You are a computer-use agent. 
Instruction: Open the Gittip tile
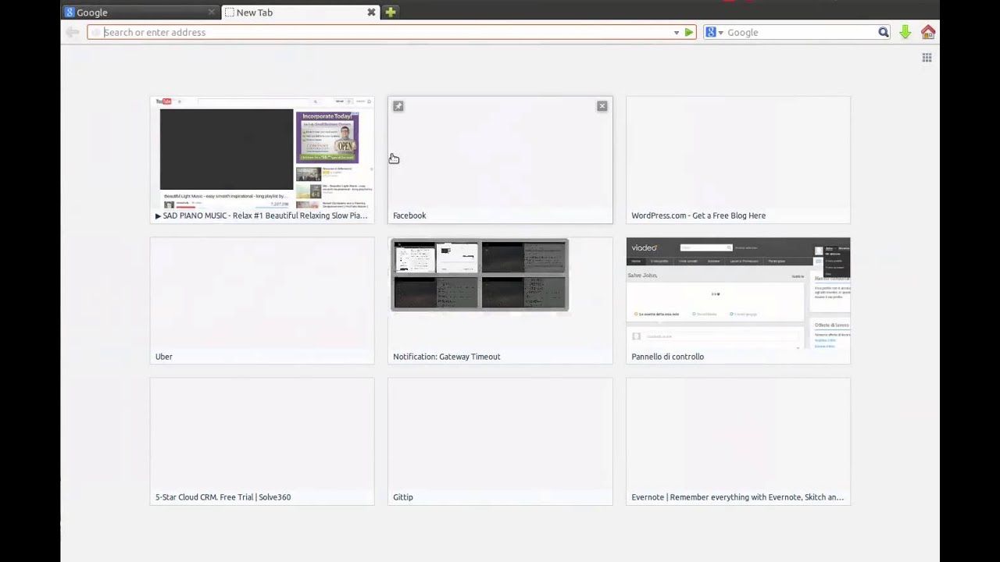click(500, 441)
